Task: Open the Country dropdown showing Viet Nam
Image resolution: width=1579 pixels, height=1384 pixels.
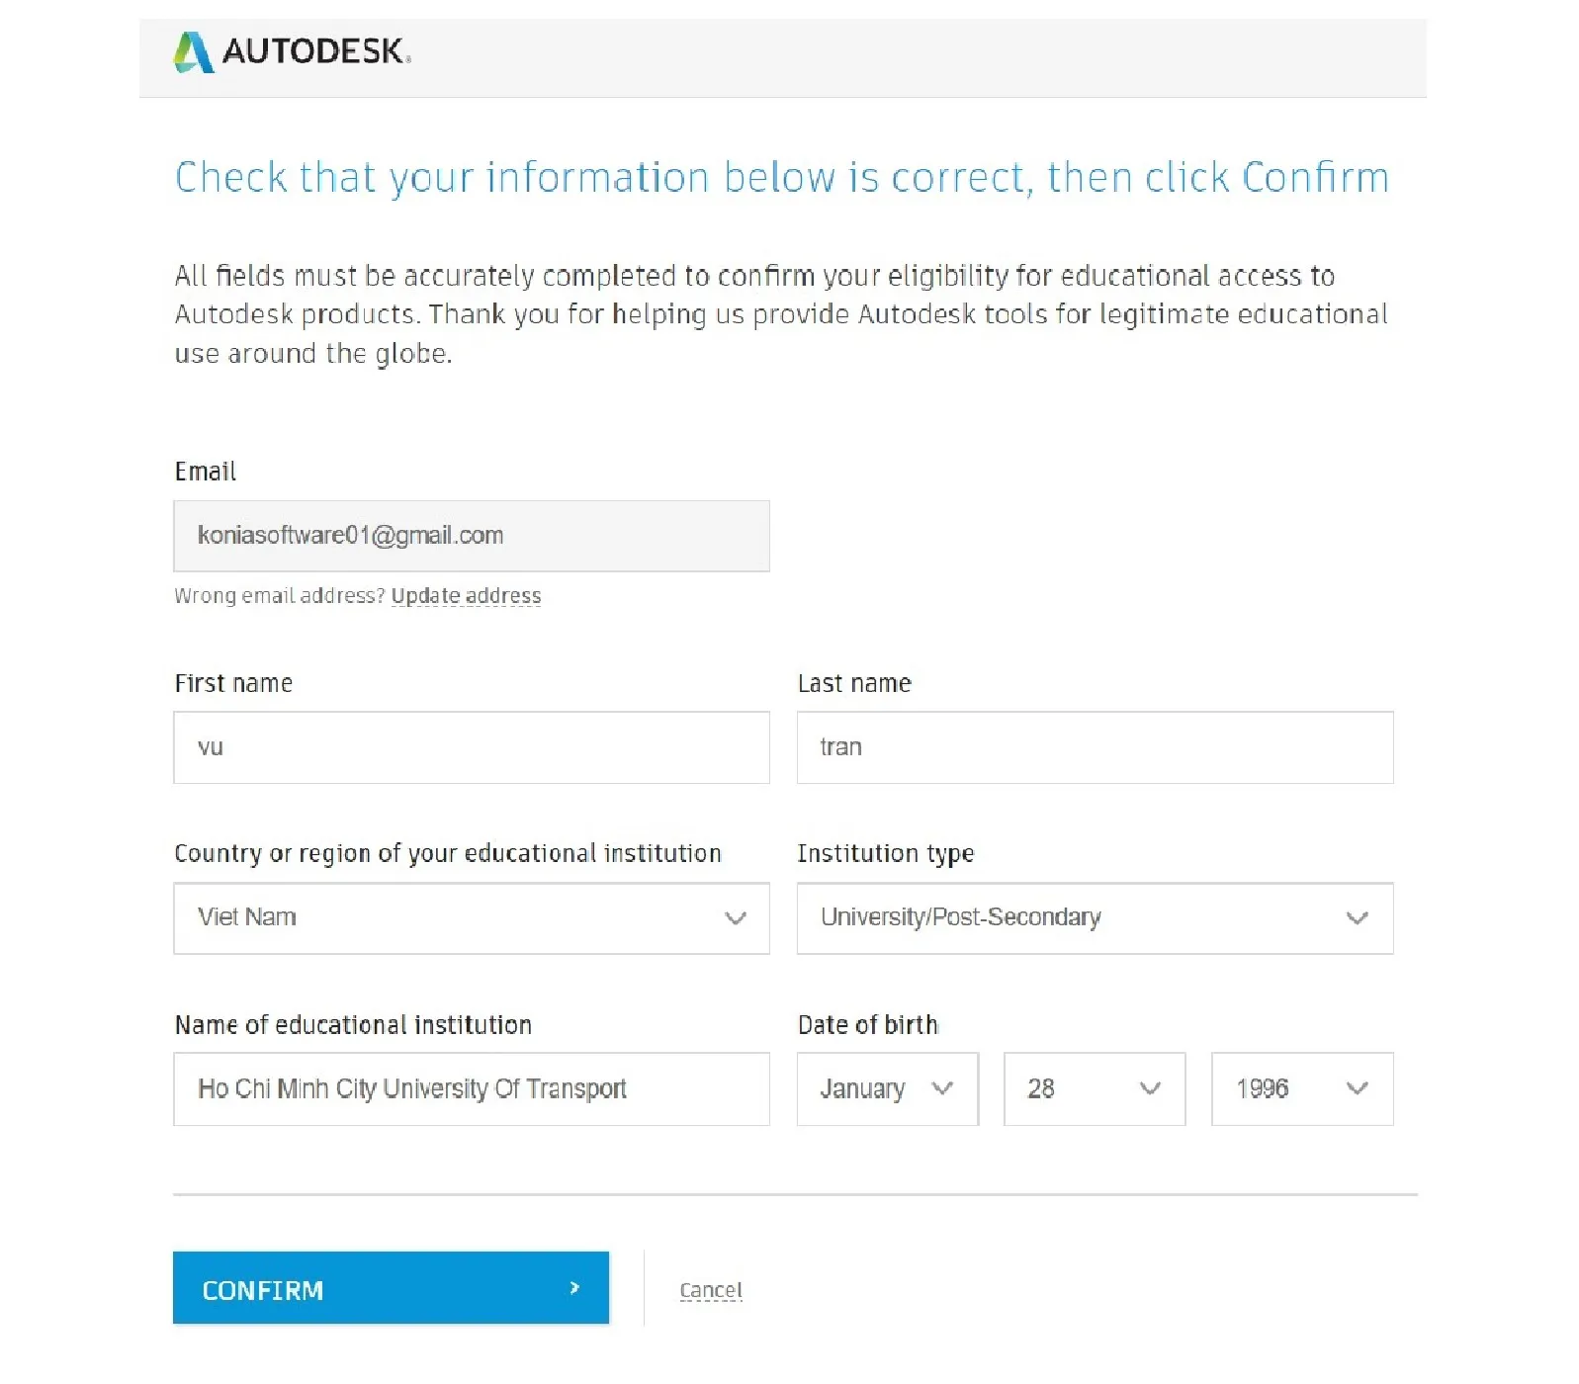Action: (x=455, y=918)
